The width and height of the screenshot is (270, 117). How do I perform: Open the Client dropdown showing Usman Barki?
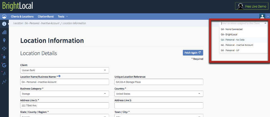tap(64, 70)
